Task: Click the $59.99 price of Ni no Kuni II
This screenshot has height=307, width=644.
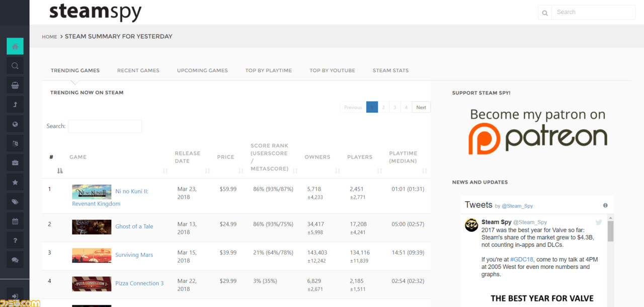Action: [x=228, y=189]
